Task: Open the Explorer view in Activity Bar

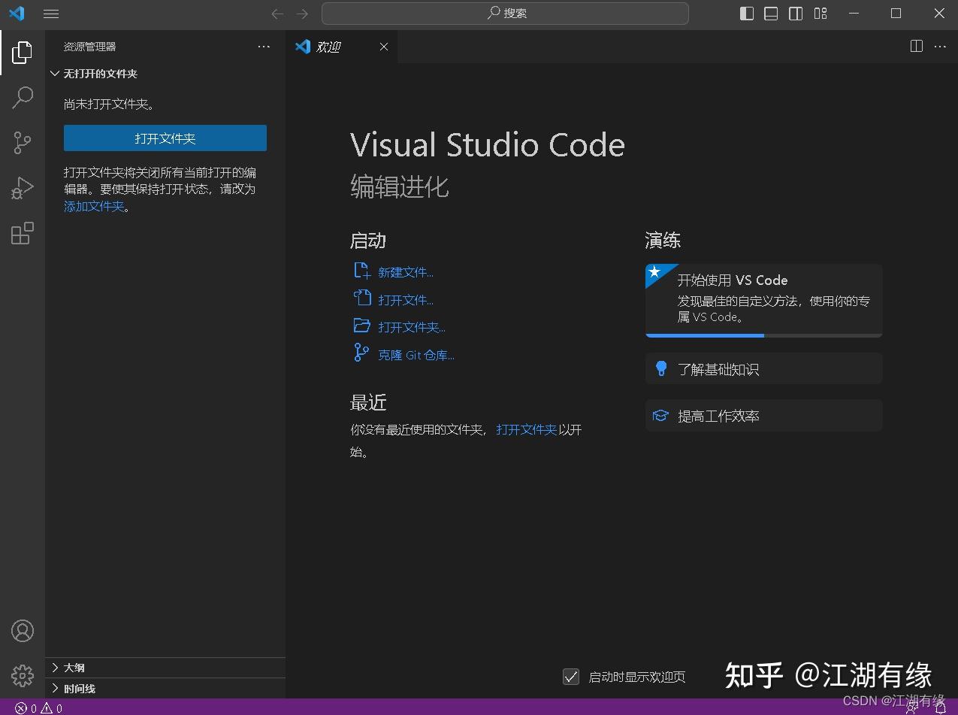Action: pyautogui.click(x=22, y=52)
